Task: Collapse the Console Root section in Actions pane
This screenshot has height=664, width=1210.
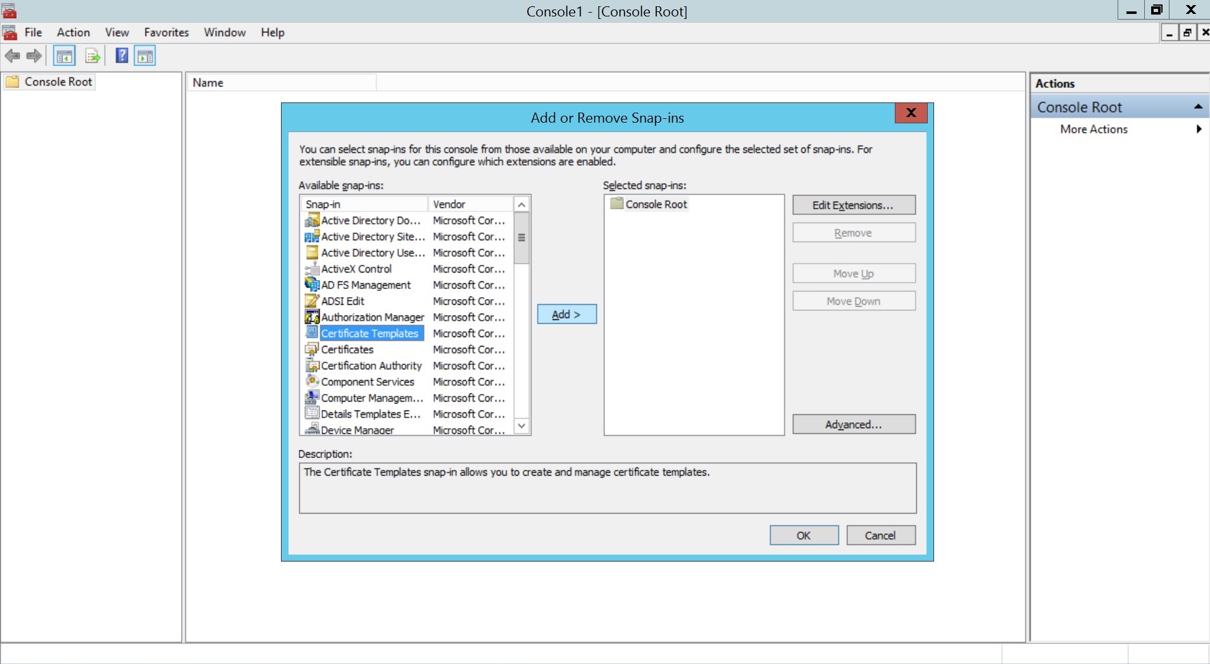Action: click(x=1199, y=106)
